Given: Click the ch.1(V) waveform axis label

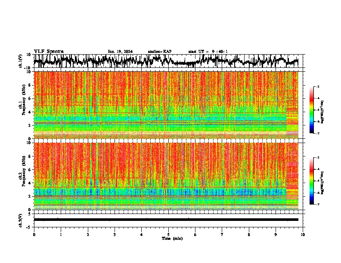Looking at the screenshot, I should tap(21, 61).
